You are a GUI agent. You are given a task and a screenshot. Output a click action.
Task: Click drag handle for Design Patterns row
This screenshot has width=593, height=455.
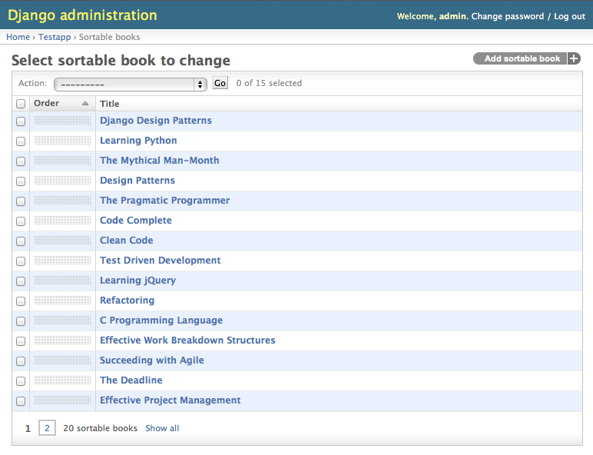[62, 181]
